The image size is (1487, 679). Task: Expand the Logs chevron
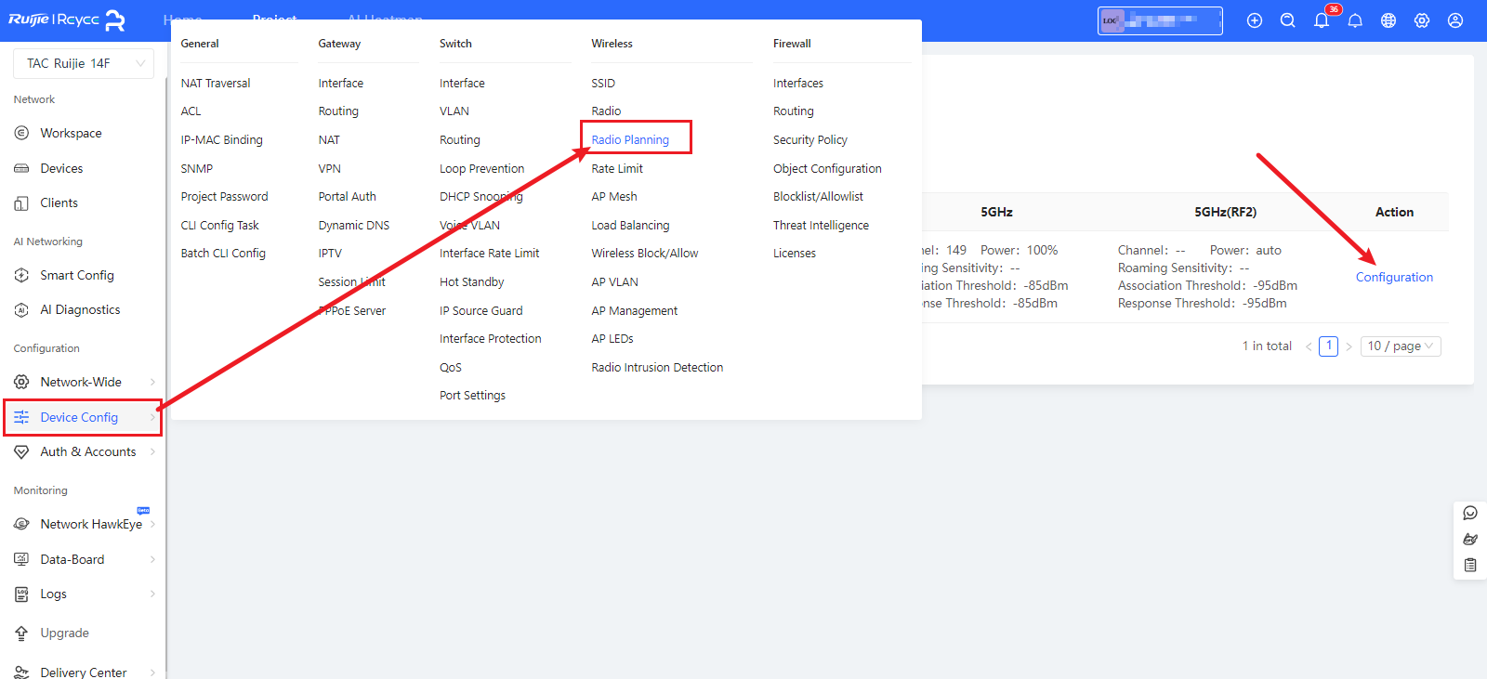click(x=152, y=594)
